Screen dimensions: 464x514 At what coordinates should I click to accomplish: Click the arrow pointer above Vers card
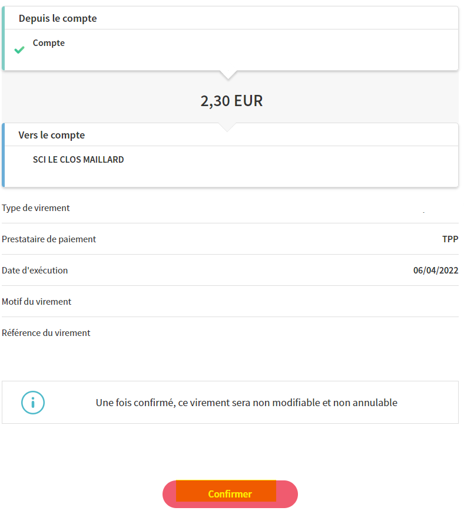click(x=227, y=127)
